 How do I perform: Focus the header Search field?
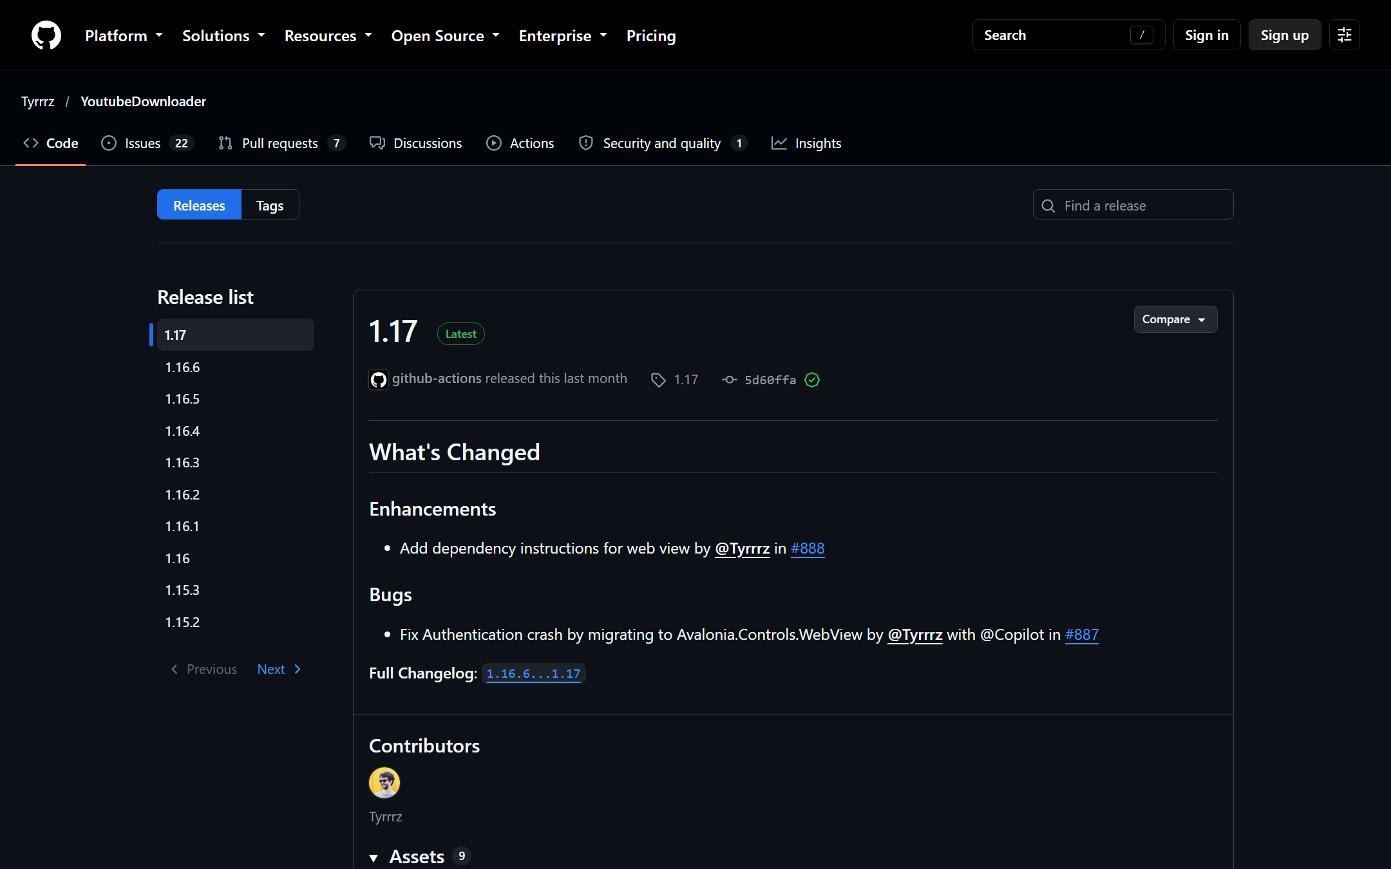tap(1068, 35)
